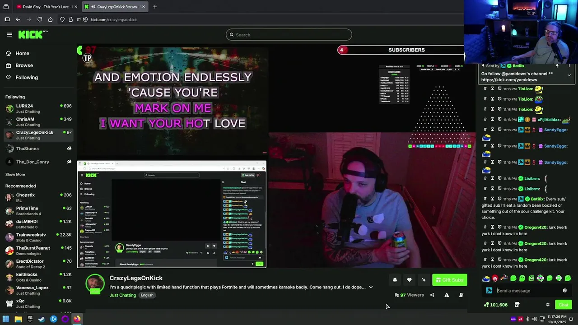The height and width of the screenshot is (325, 578).
Task: Insert the first blue-yellow quick emote
Action: (486, 279)
